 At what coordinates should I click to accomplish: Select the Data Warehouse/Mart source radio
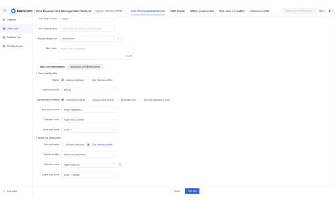(x=88, y=80)
